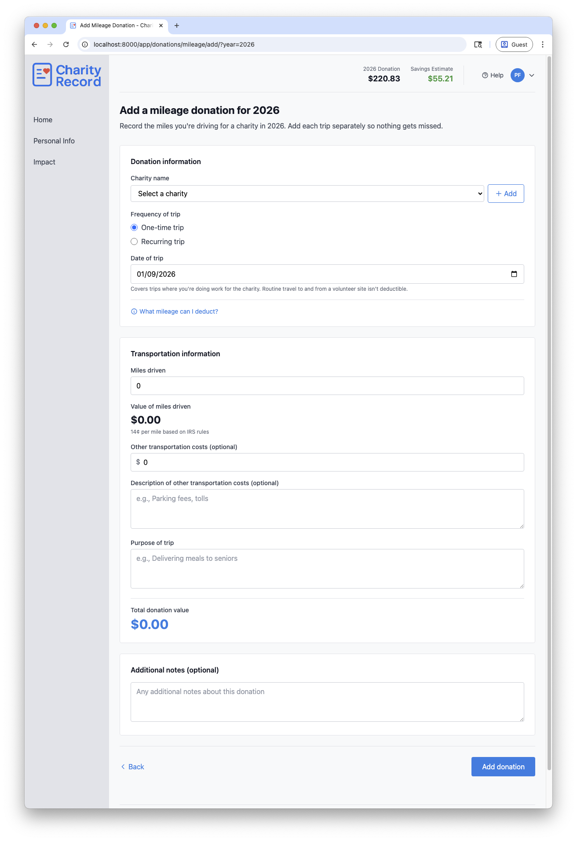Click the 2026 Donation amount $220.83
This screenshot has height=841, width=577.
tap(384, 79)
